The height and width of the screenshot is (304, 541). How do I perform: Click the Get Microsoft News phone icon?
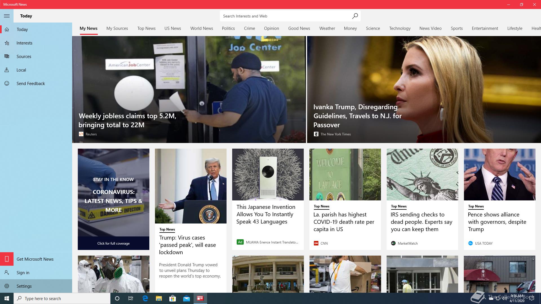click(x=7, y=259)
